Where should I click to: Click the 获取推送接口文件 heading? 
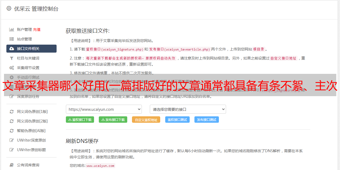(x=88, y=31)
